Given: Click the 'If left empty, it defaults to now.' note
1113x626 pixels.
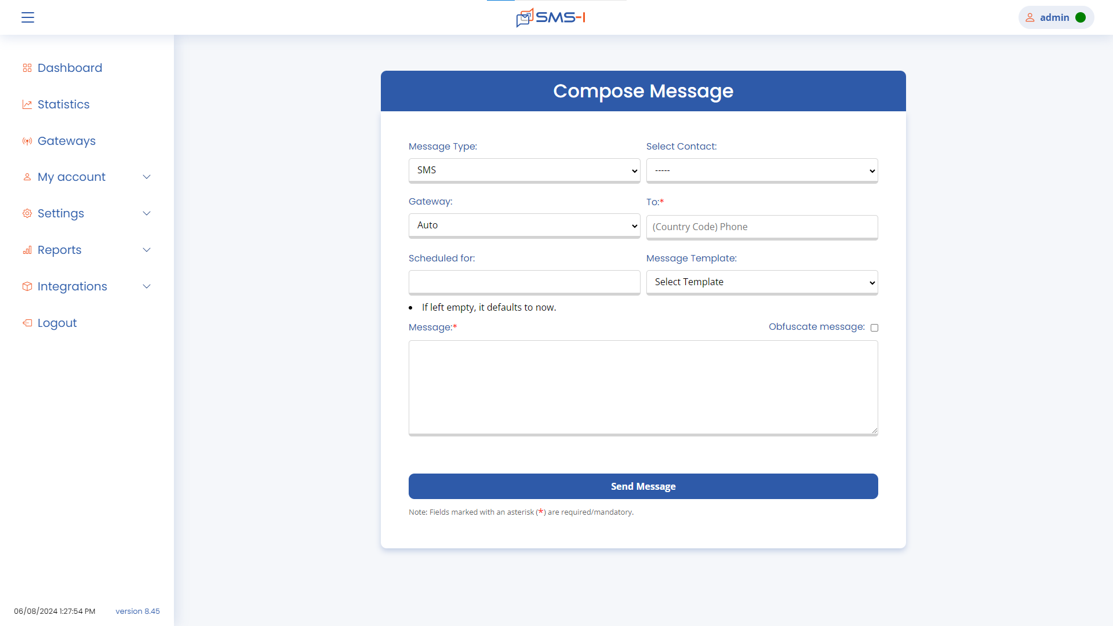Looking at the screenshot, I should pos(489,307).
